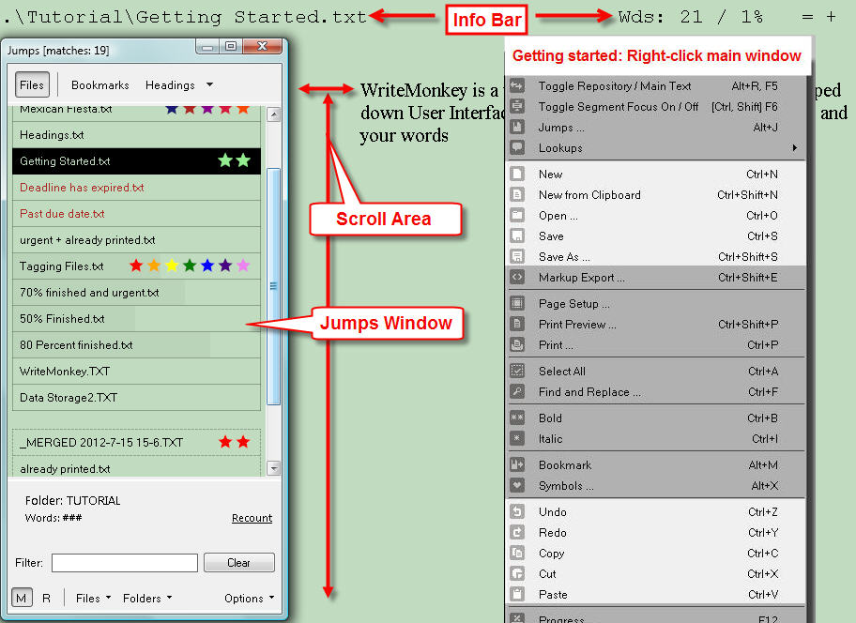Select Find and Replace menu entry
The width and height of the screenshot is (856, 623).
tap(656, 391)
